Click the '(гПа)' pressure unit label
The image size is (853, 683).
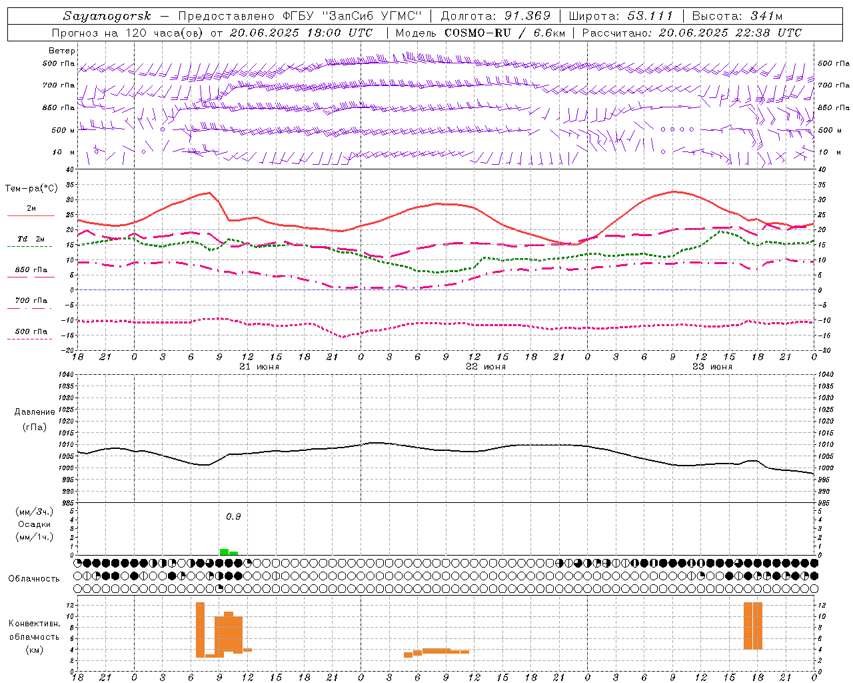35,427
